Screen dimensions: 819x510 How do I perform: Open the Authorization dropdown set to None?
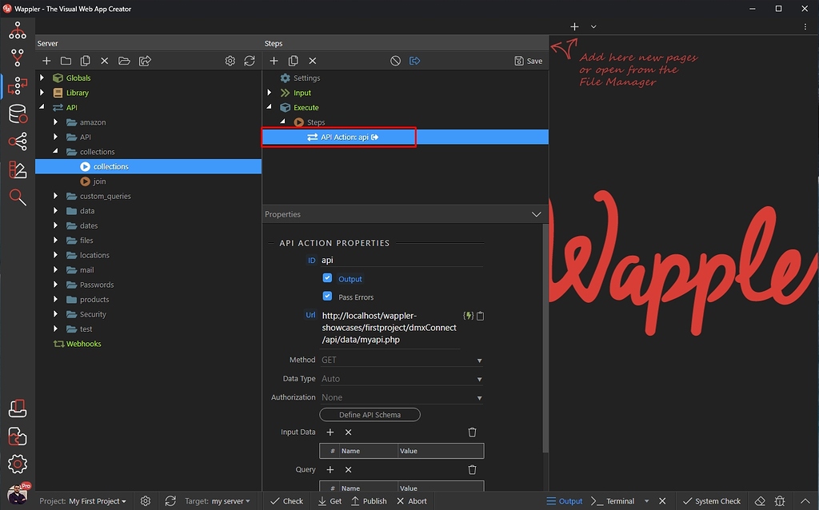[x=400, y=396]
